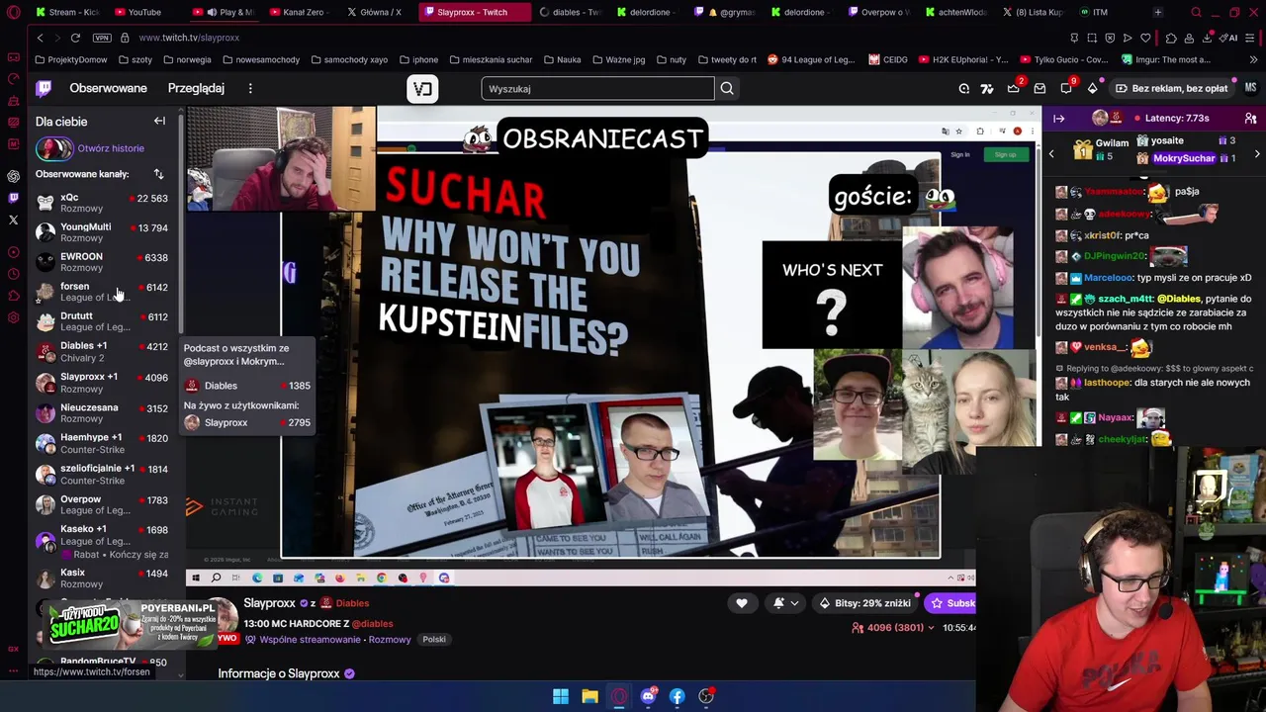1266x712 pixels.
Task: Open the Twitch home logo
Action: click(44, 88)
